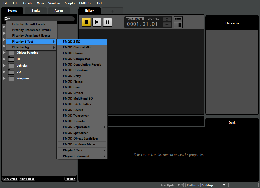This screenshot has width=260, height=188.
Task: Switch to the Banks tab
Action: (36, 11)
